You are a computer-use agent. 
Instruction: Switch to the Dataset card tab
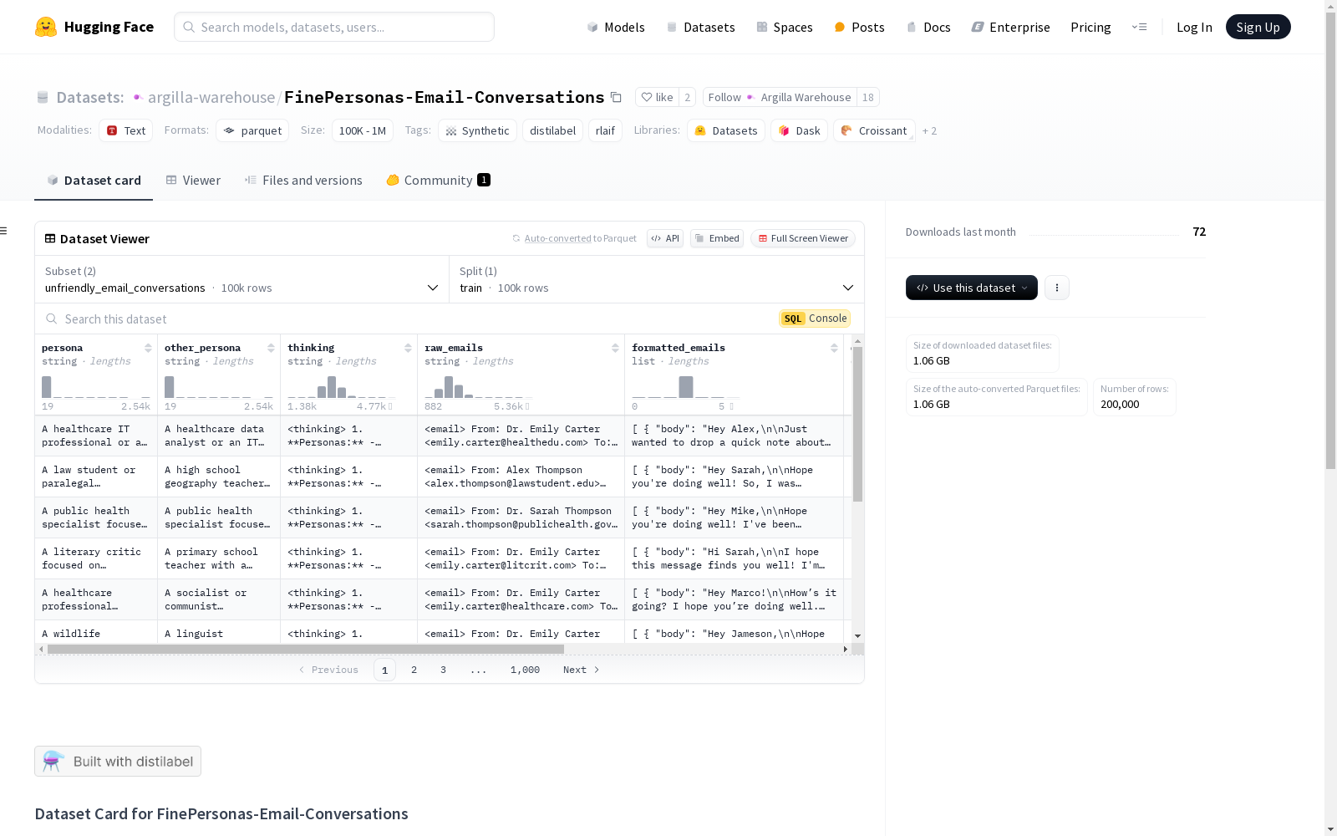coord(94,180)
